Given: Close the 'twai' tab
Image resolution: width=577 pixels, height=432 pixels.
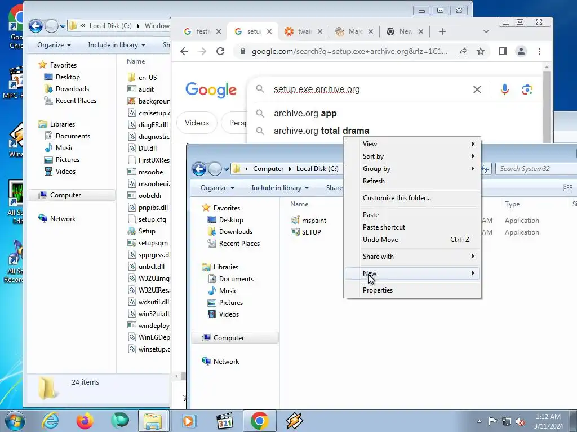Looking at the screenshot, I should pyautogui.click(x=320, y=31).
